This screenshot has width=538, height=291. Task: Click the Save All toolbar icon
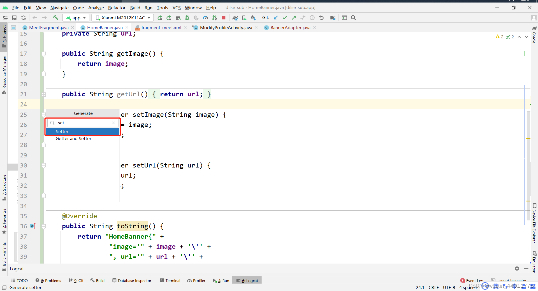point(14,18)
